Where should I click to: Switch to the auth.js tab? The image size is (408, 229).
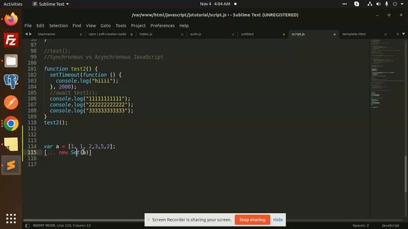[x=196, y=34]
